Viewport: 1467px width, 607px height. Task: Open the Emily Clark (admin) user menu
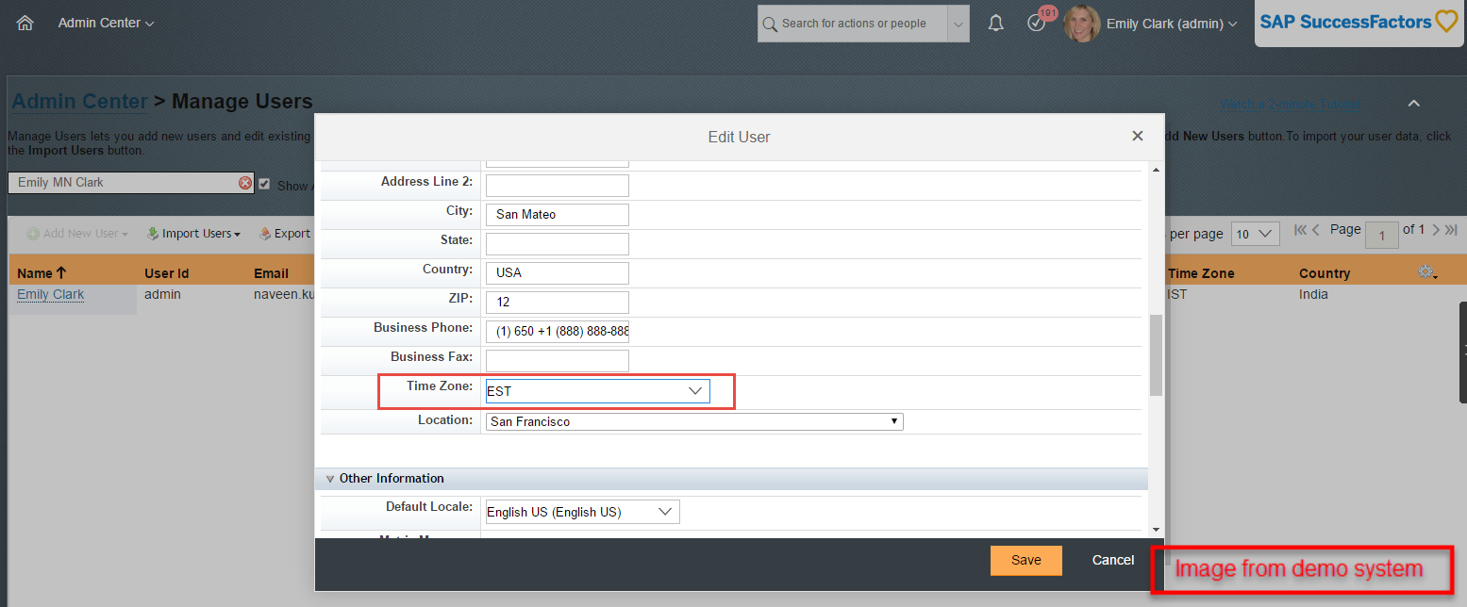pos(1172,24)
